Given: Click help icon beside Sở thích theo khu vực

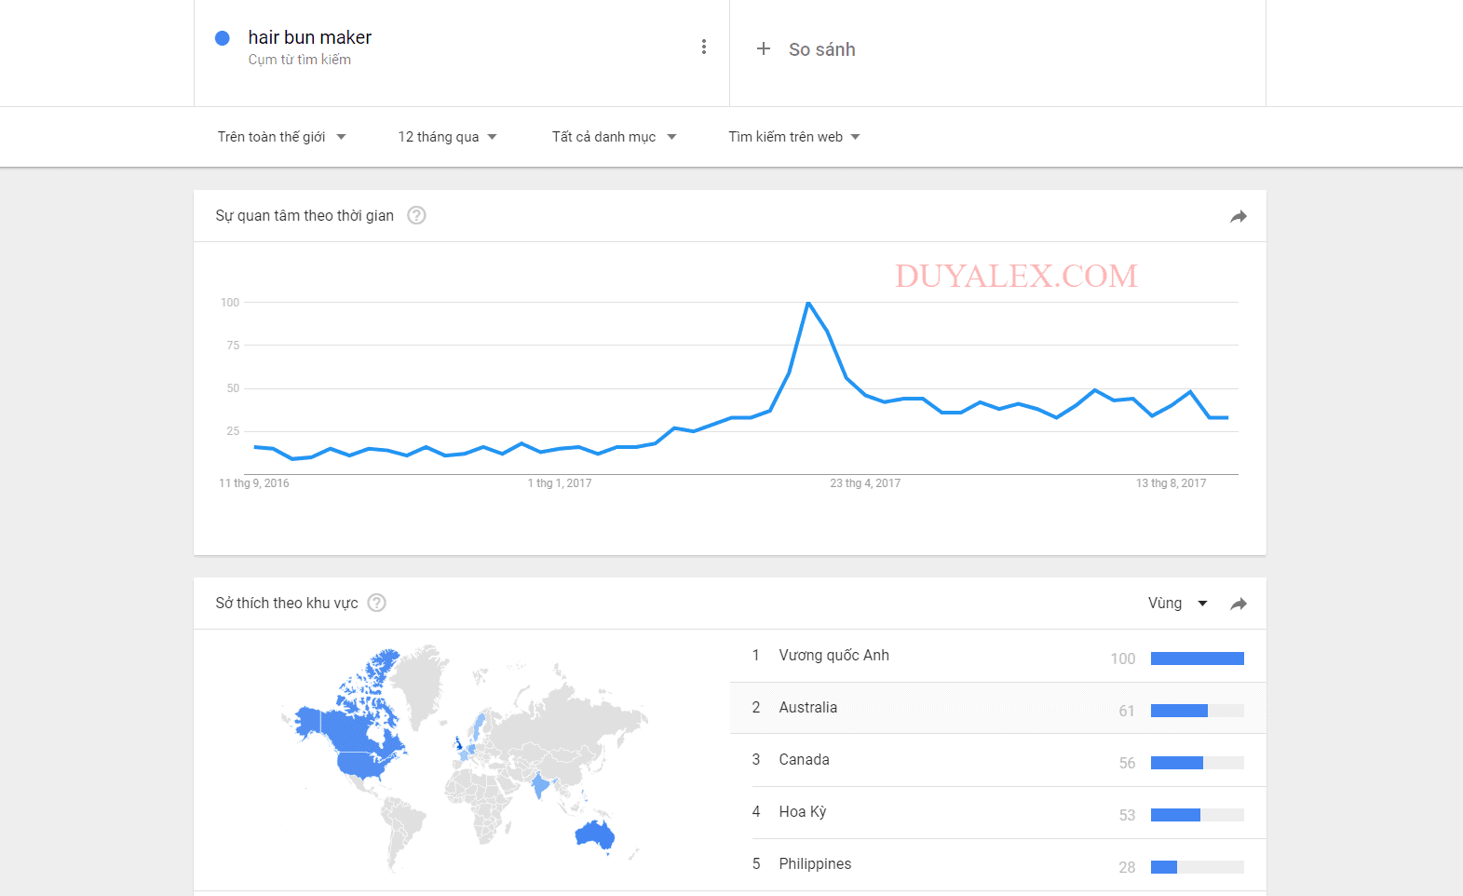Looking at the screenshot, I should point(376,603).
